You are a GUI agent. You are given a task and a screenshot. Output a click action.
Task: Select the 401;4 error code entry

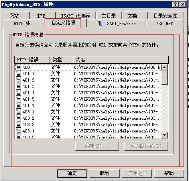(x=28, y=93)
